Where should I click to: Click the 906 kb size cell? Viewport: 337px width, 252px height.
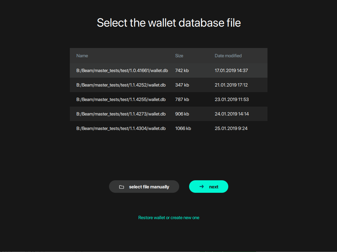click(182, 114)
